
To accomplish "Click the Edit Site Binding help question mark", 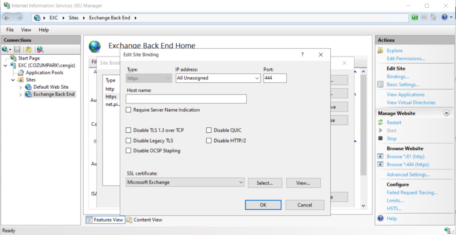I will coord(302,54).
